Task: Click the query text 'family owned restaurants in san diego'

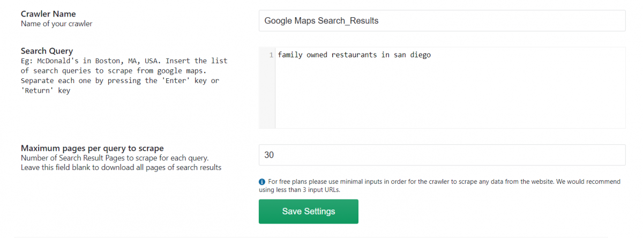Action: [354, 55]
